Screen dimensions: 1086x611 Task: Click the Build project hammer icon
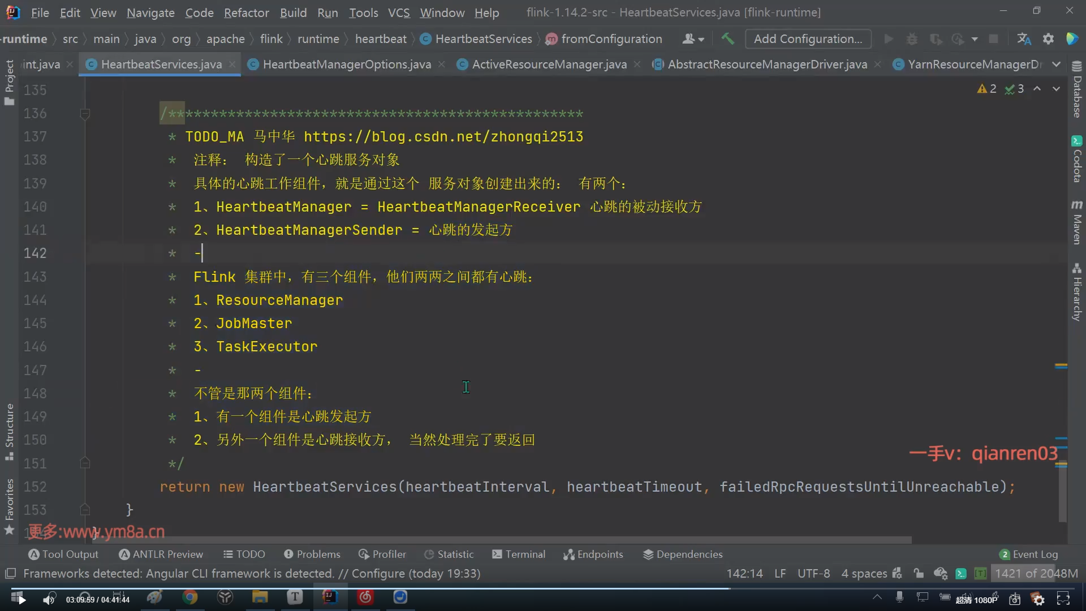click(727, 38)
